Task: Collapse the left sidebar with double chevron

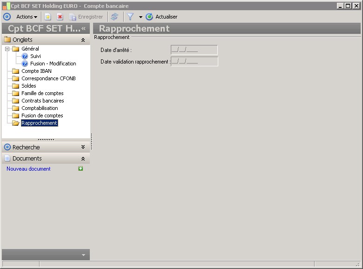Action: [x=84, y=28]
